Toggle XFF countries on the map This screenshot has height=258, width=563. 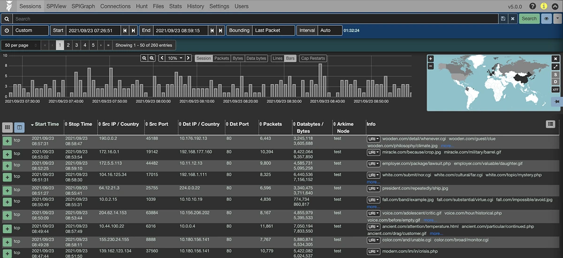[x=555, y=89]
